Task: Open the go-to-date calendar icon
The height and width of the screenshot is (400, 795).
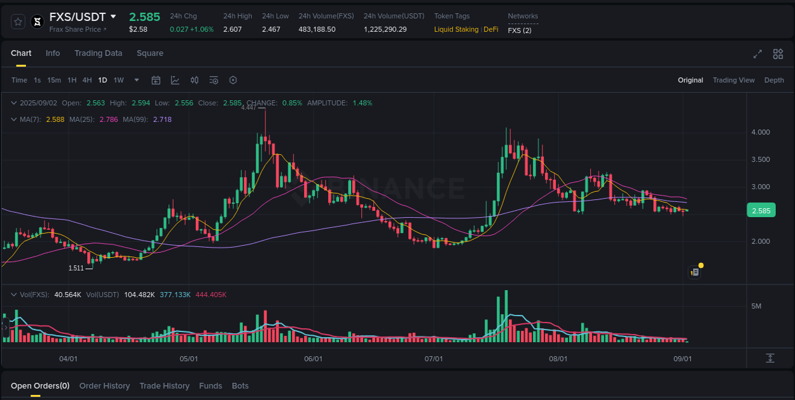Action: pyautogui.click(x=156, y=80)
